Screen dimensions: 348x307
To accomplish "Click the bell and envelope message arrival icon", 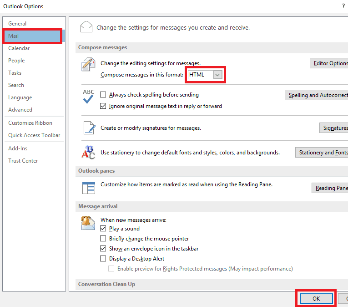I will [88, 223].
